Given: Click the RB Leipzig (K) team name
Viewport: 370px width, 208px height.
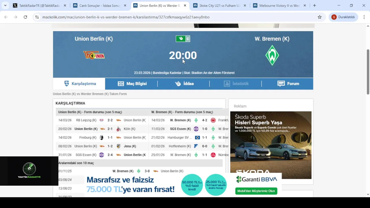Looking at the screenshot, I should tap(86, 120).
